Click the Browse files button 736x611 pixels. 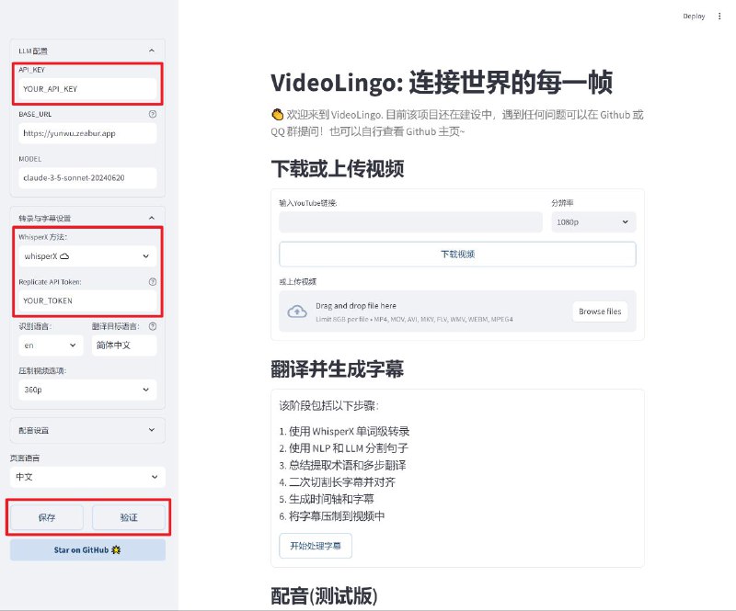600,311
